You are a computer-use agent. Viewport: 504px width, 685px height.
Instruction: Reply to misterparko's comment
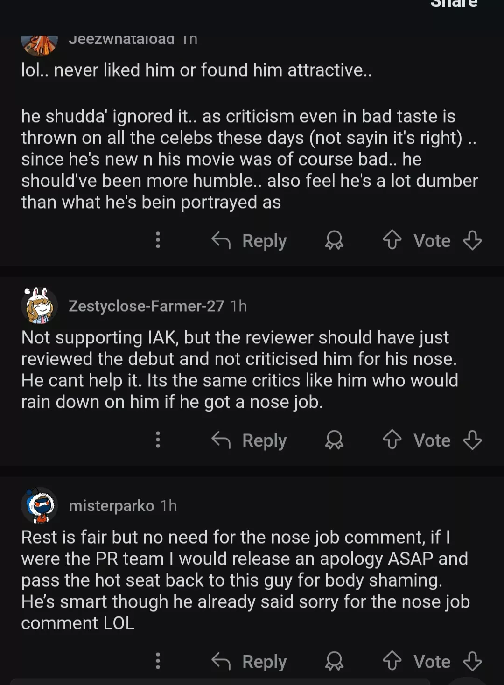pos(249,661)
